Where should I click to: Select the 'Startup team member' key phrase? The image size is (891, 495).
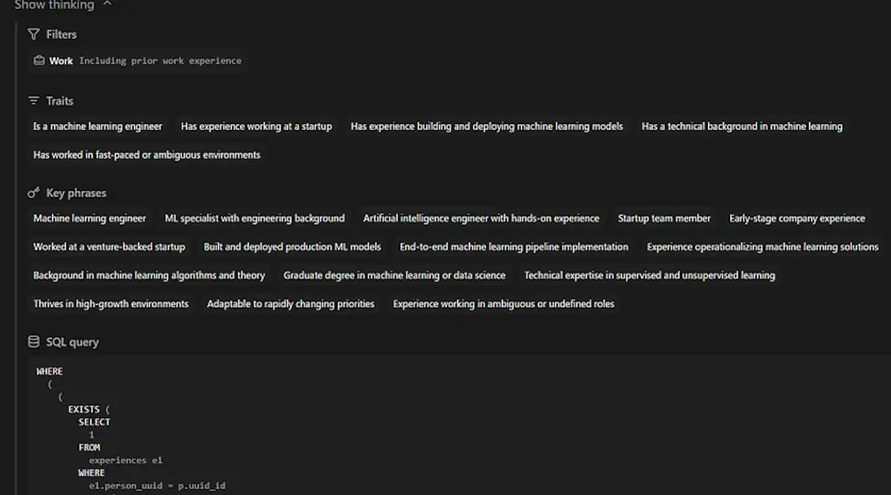tap(664, 218)
